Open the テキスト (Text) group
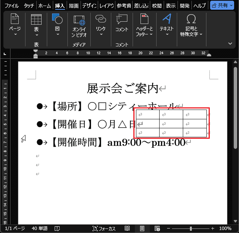The height and width of the screenshot is (233, 239). [x=167, y=25]
